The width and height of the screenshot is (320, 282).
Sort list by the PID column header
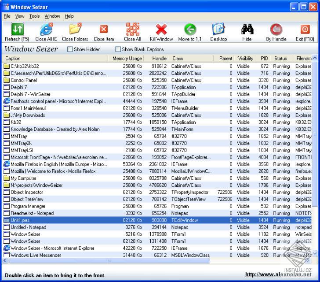pyautogui.click(x=264, y=59)
